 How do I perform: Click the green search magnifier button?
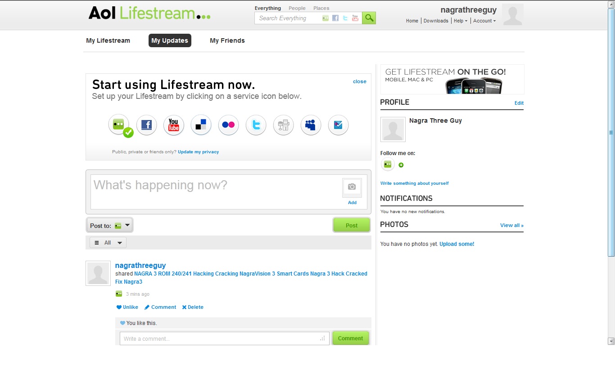pyautogui.click(x=369, y=18)
